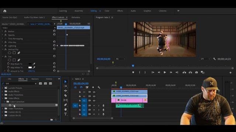Select the Type tool
The height and width of the screenshot is (132, 236).
pos(66,114)
